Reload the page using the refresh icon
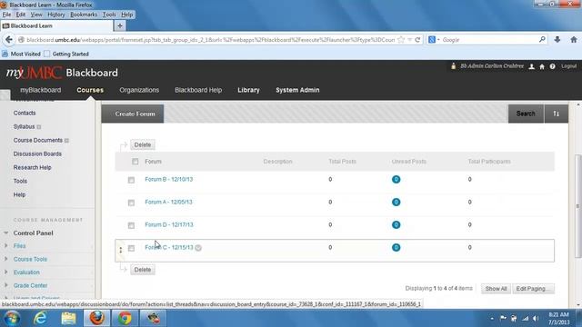582x327 pixels. click(417, 40)
